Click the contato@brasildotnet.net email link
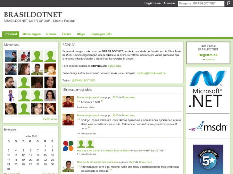Screen dimensions: 233x174 pyautogui.click(x=151, y=73)
